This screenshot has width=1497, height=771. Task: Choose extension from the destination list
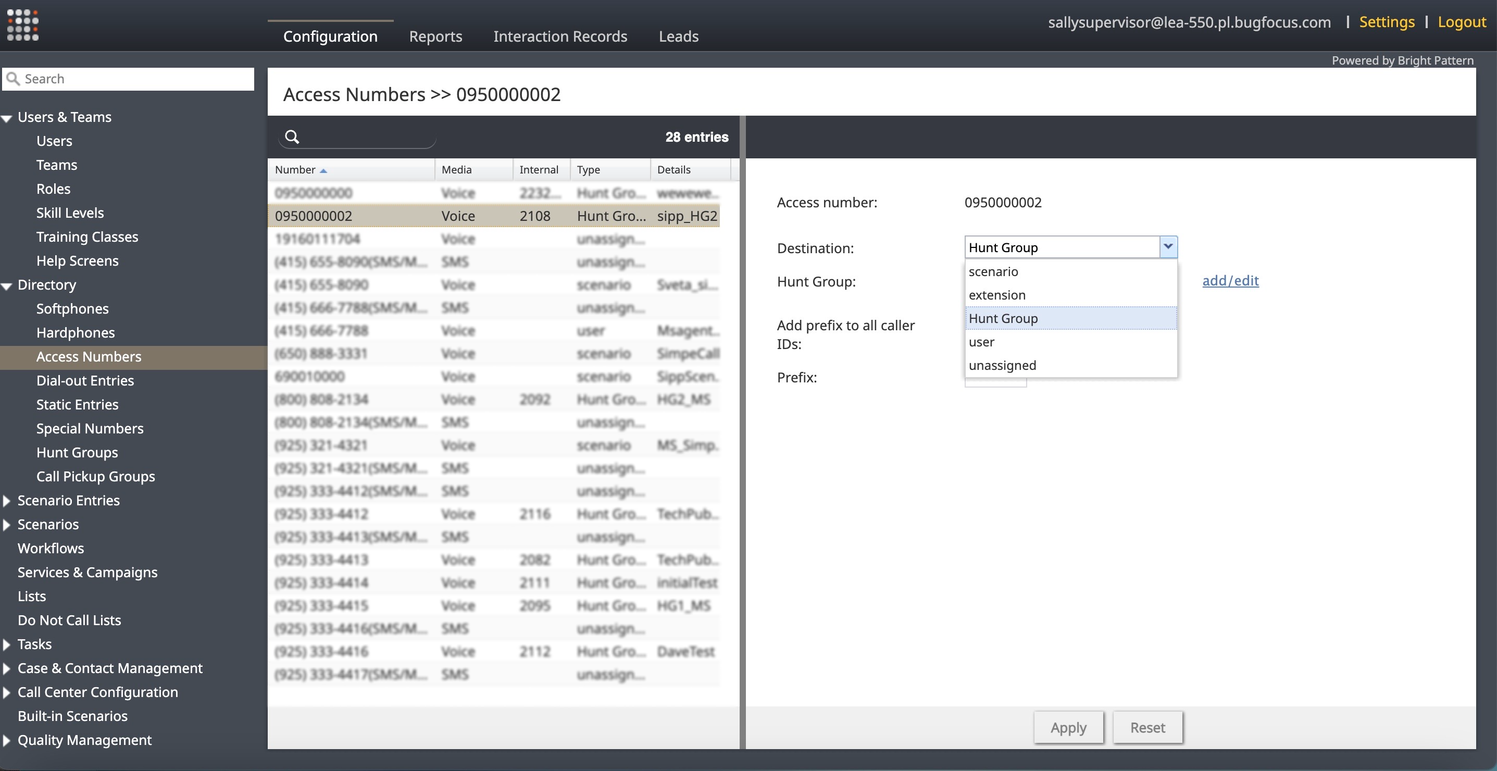1071,294
